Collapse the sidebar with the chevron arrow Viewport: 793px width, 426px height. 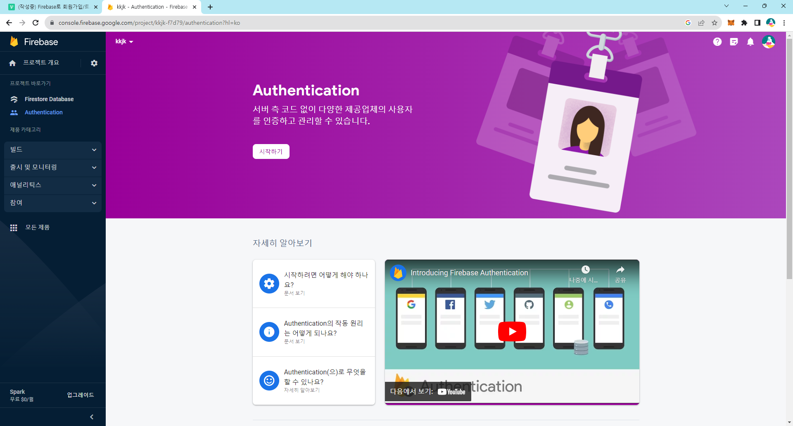click(x=92, y=417)
